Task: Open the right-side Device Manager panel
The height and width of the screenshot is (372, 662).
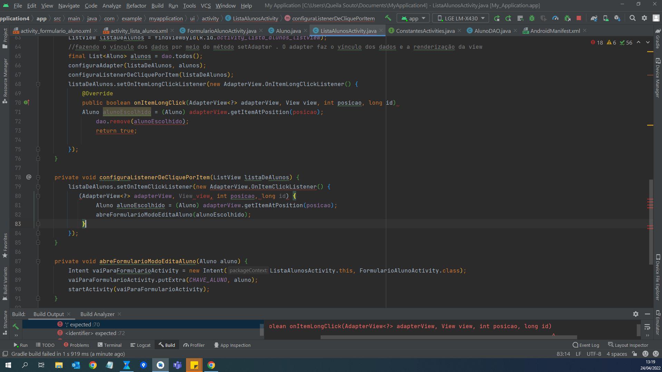Action: (x=658, y=78)
